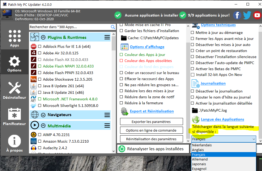Viewport: 262px width, 171px height.
Task: Click the Plugins & Runtimes puzzle icon
Action: pyautogui.click(x=35, y=37)
